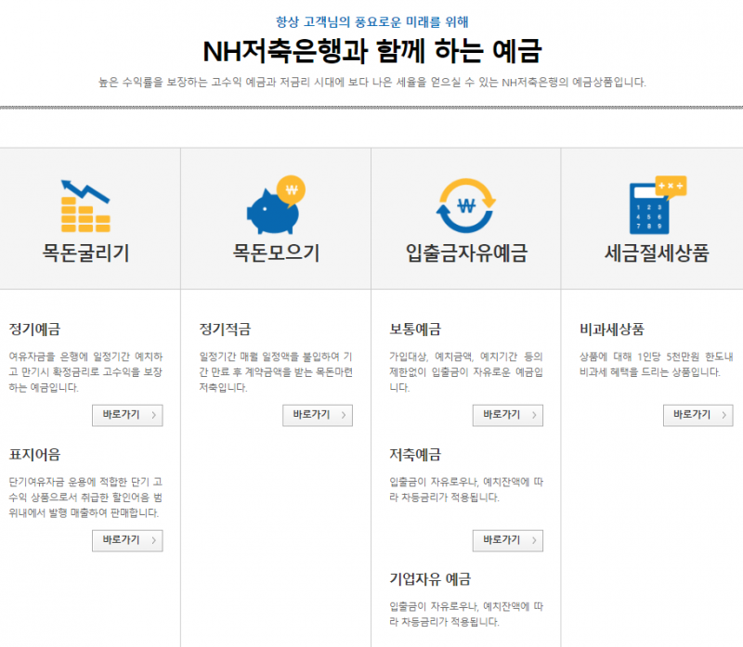The height and width of the screenshot is (647, 743).
Task: Select the 비과세상품 product title
Action: click(x=612, y=330)
